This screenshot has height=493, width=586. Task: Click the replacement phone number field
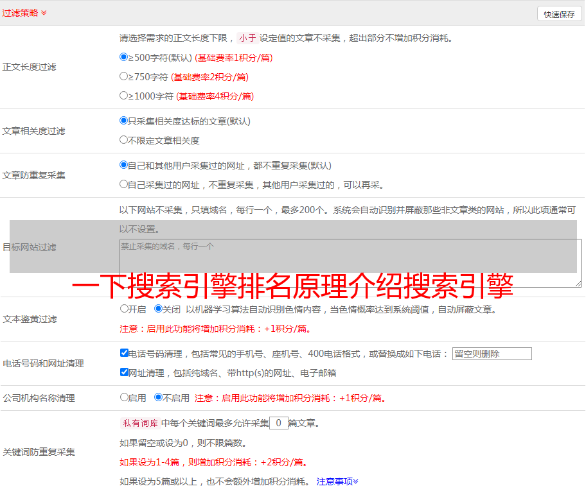(492, 354)
